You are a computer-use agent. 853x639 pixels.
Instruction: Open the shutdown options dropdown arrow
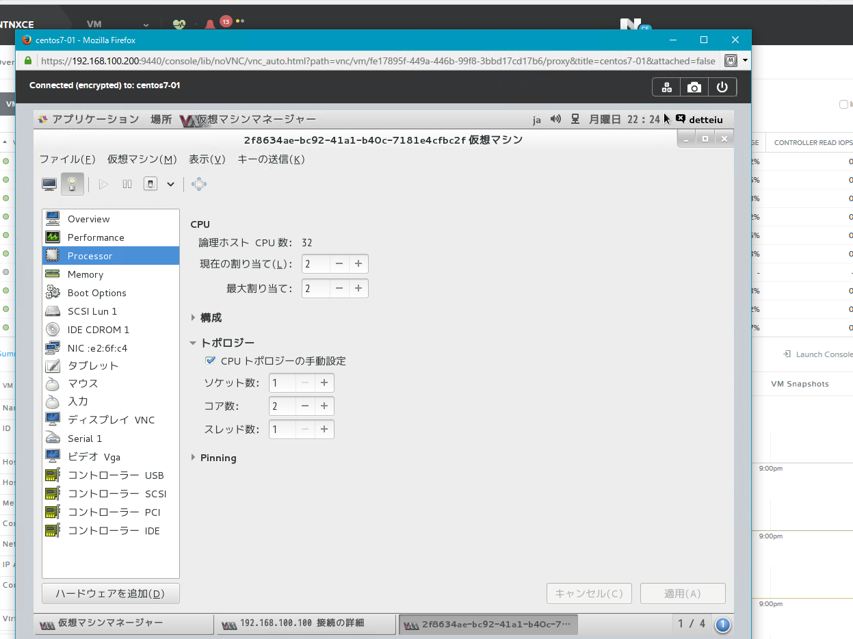pyautogui.click(x=170, y=184)
